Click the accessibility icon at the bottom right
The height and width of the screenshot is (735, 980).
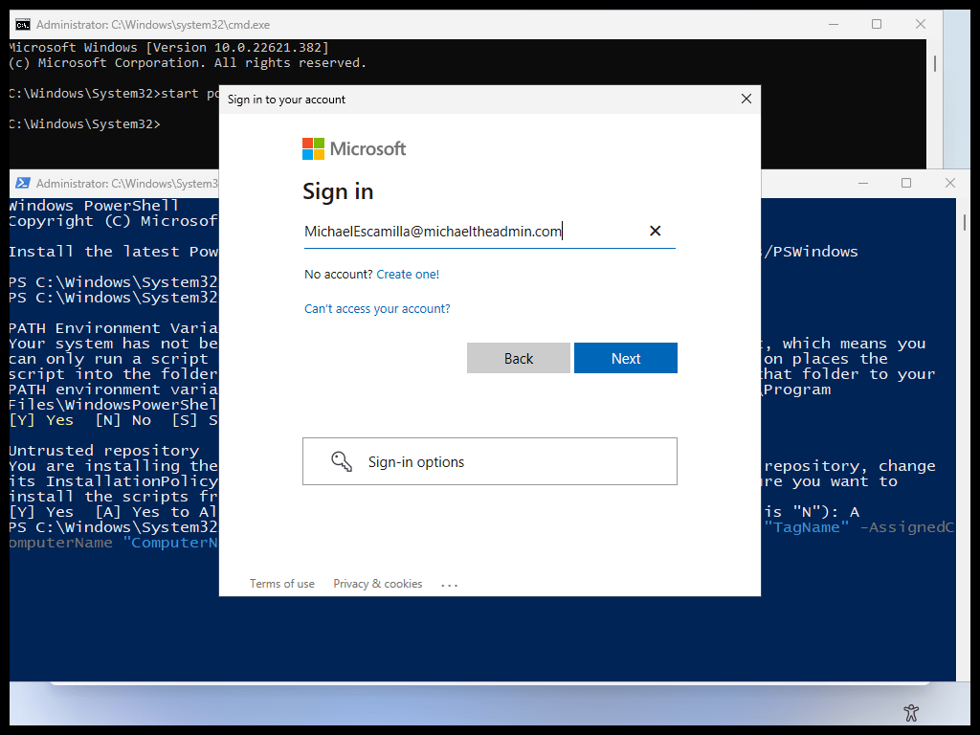[911, 712]
